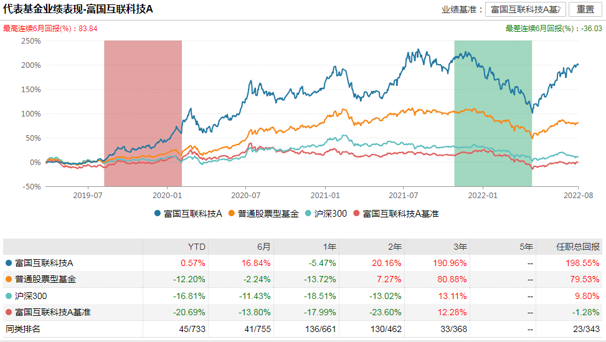Screen dimensions: 606x342
Task: Click the 最高连续6月回报 label
Action: [40, 29]
